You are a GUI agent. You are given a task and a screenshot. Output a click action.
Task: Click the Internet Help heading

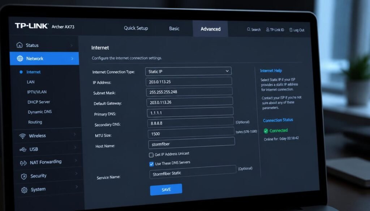[x=271, y=71]
